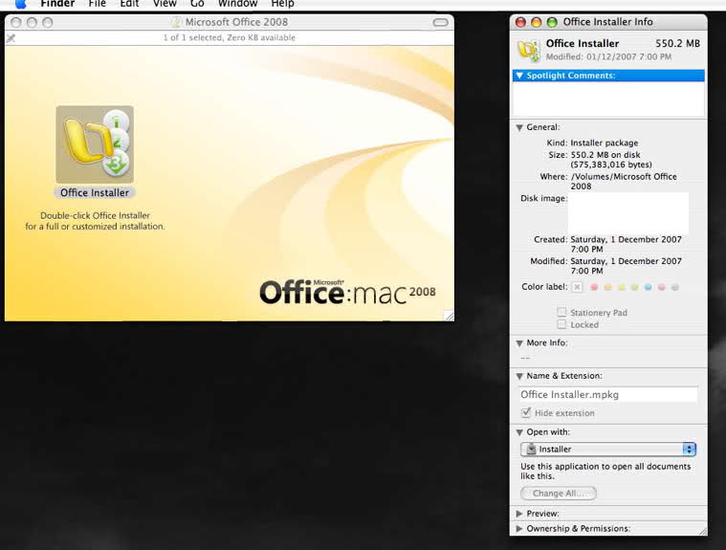Collapse the General section
The height and width of the screenshot is (550, 726).
tap(519, 127)
